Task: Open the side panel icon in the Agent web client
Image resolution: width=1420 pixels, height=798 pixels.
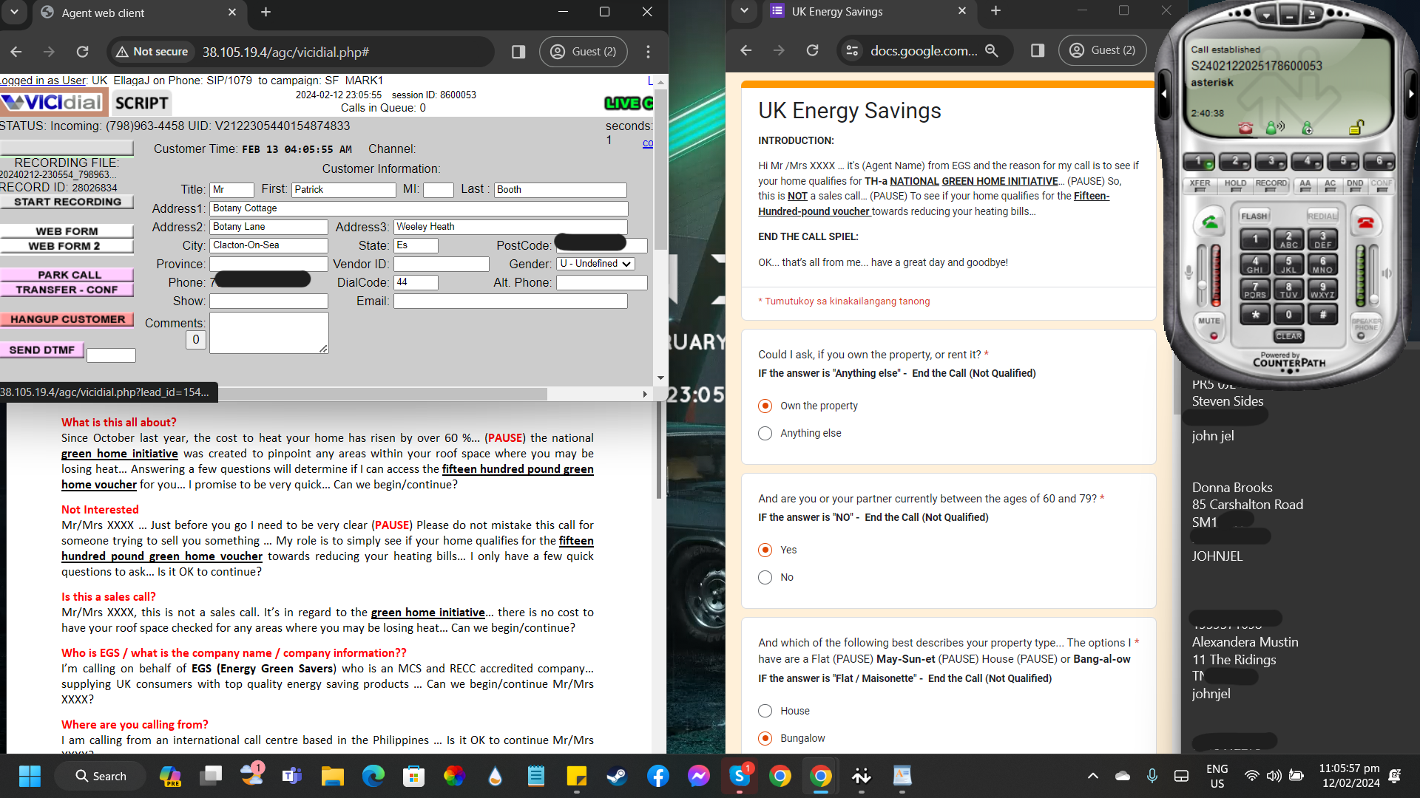Action: point(518,52)
